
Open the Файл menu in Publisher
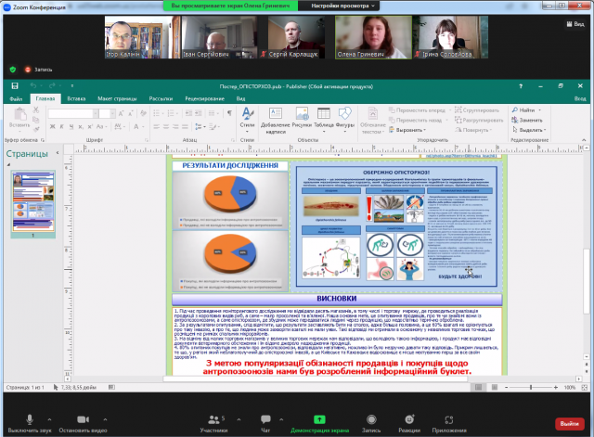(16, 97)
